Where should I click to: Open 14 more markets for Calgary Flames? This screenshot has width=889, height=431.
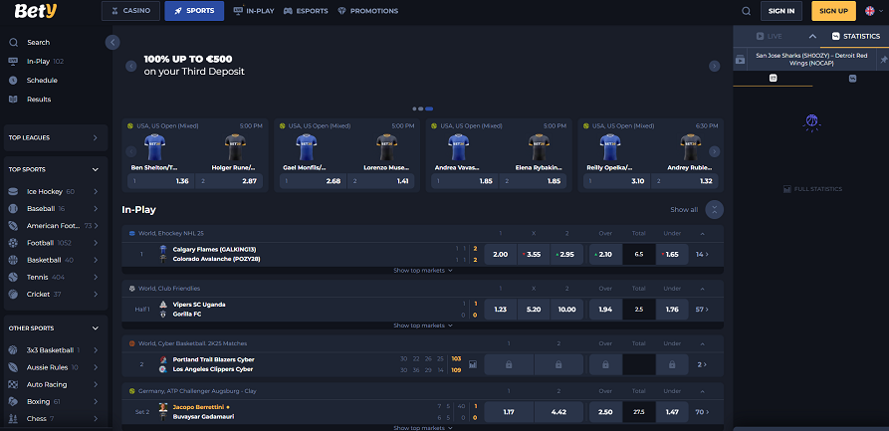(x=702, y=255)
